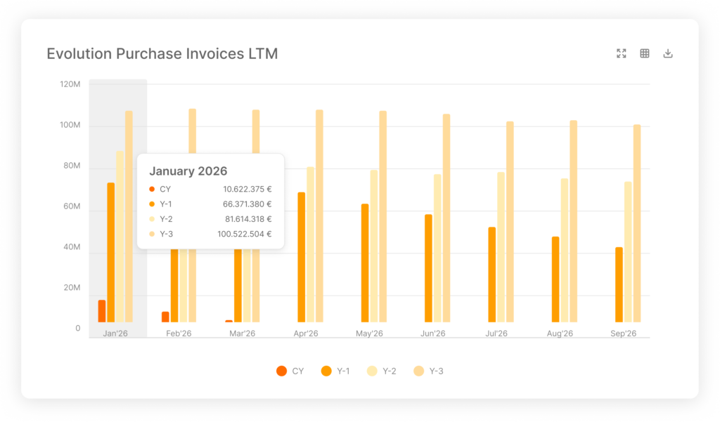Select the Y-2 bar for Aug'26
The width and height of the screenshot is (720, 422).
click(565, 251)
